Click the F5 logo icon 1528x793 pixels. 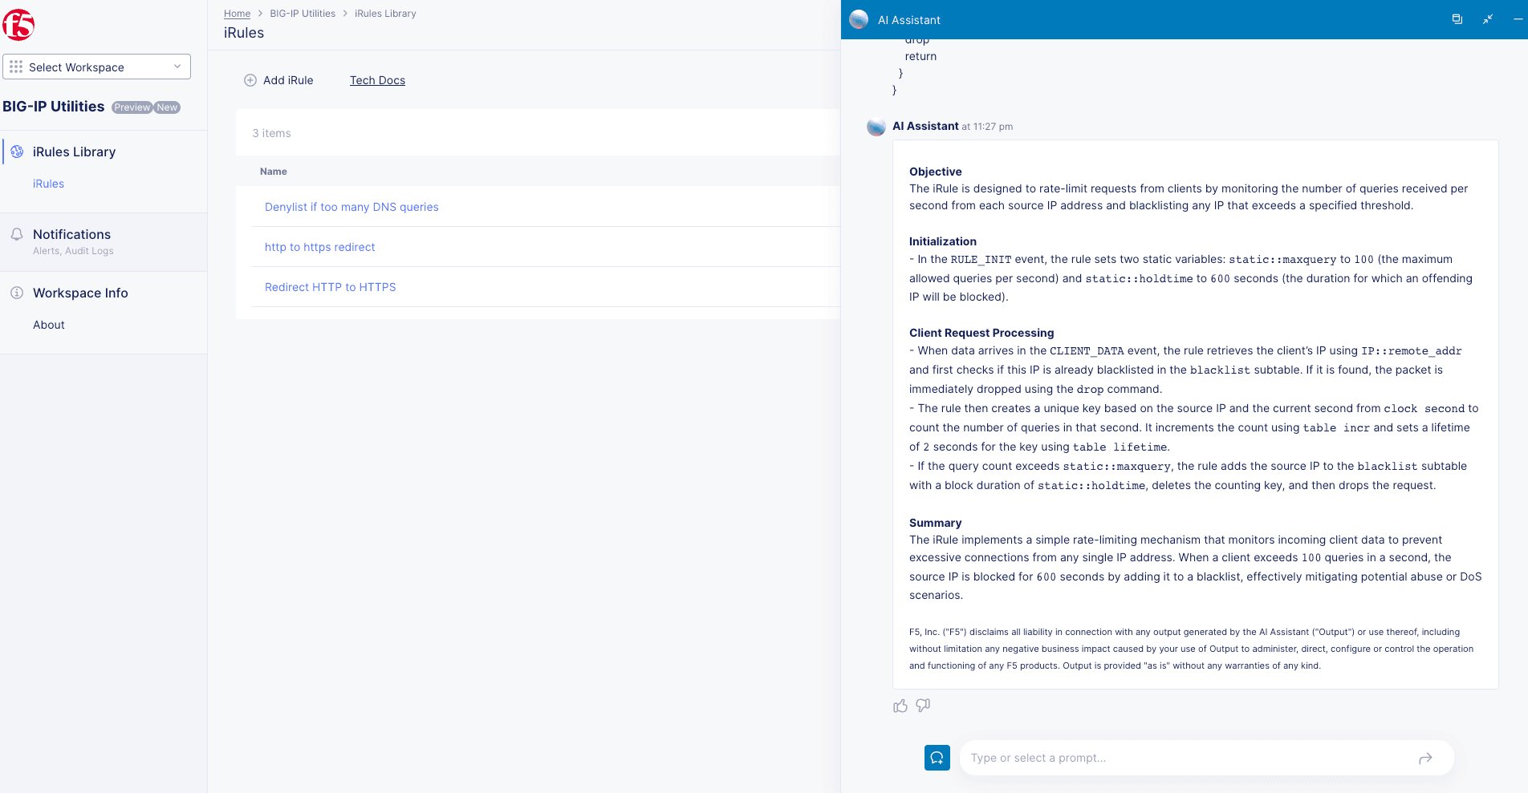coord(18,25)
